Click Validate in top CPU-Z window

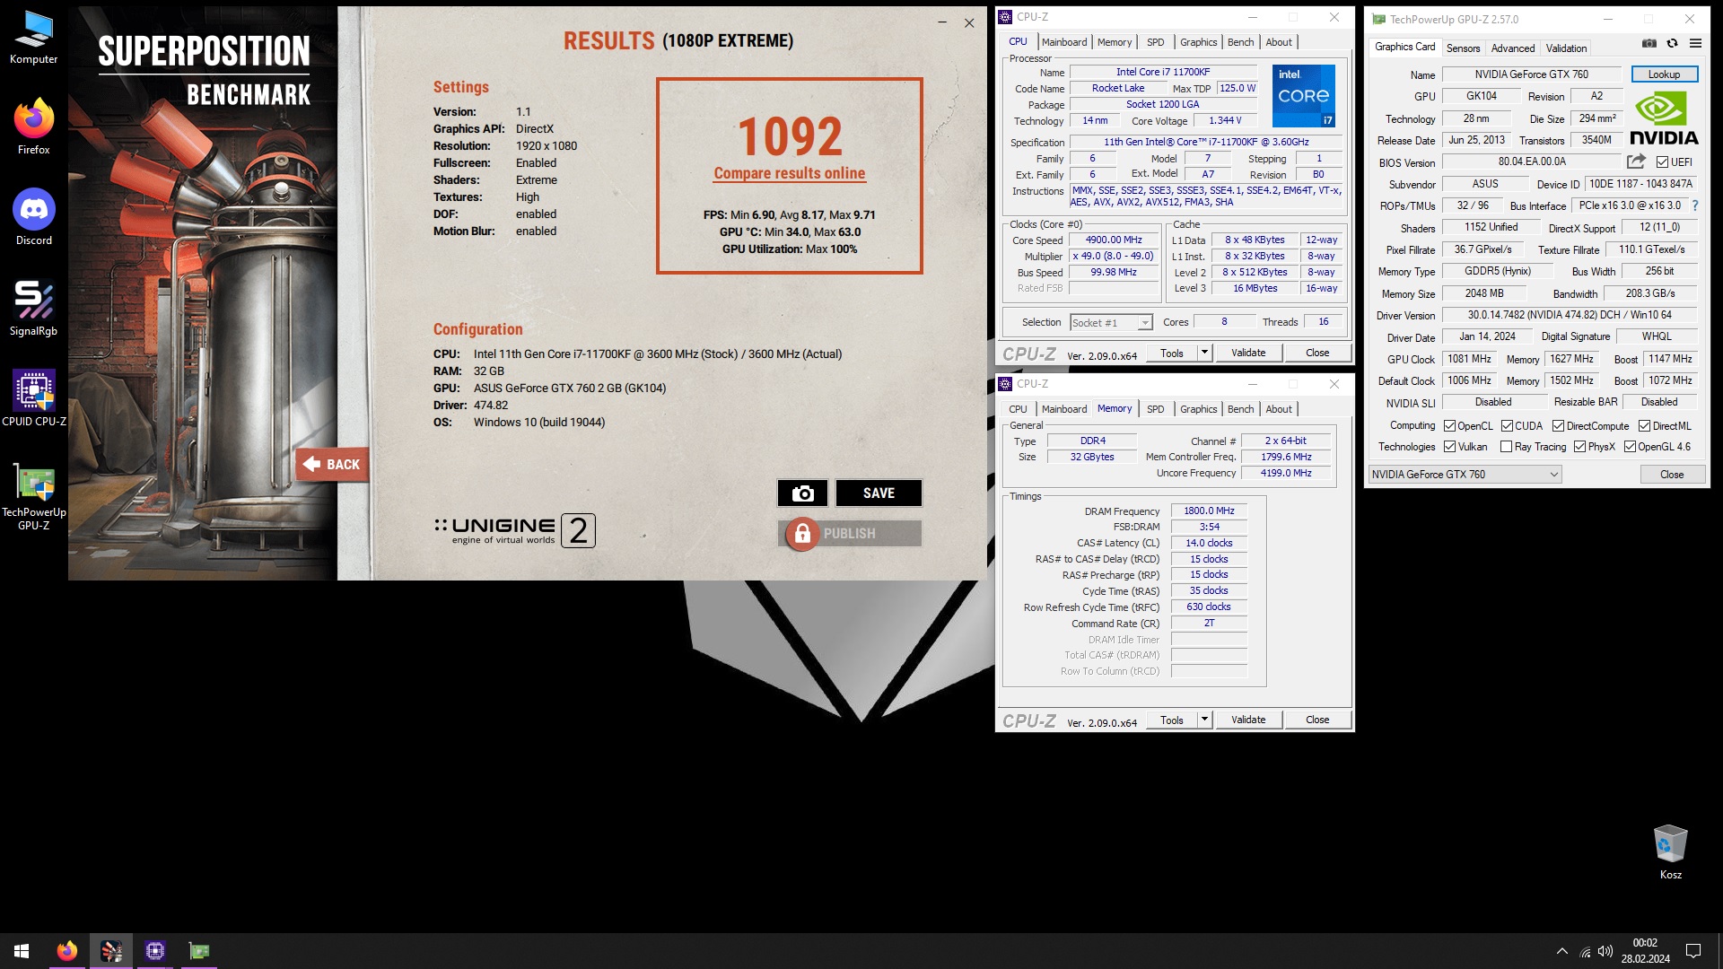1248,353
